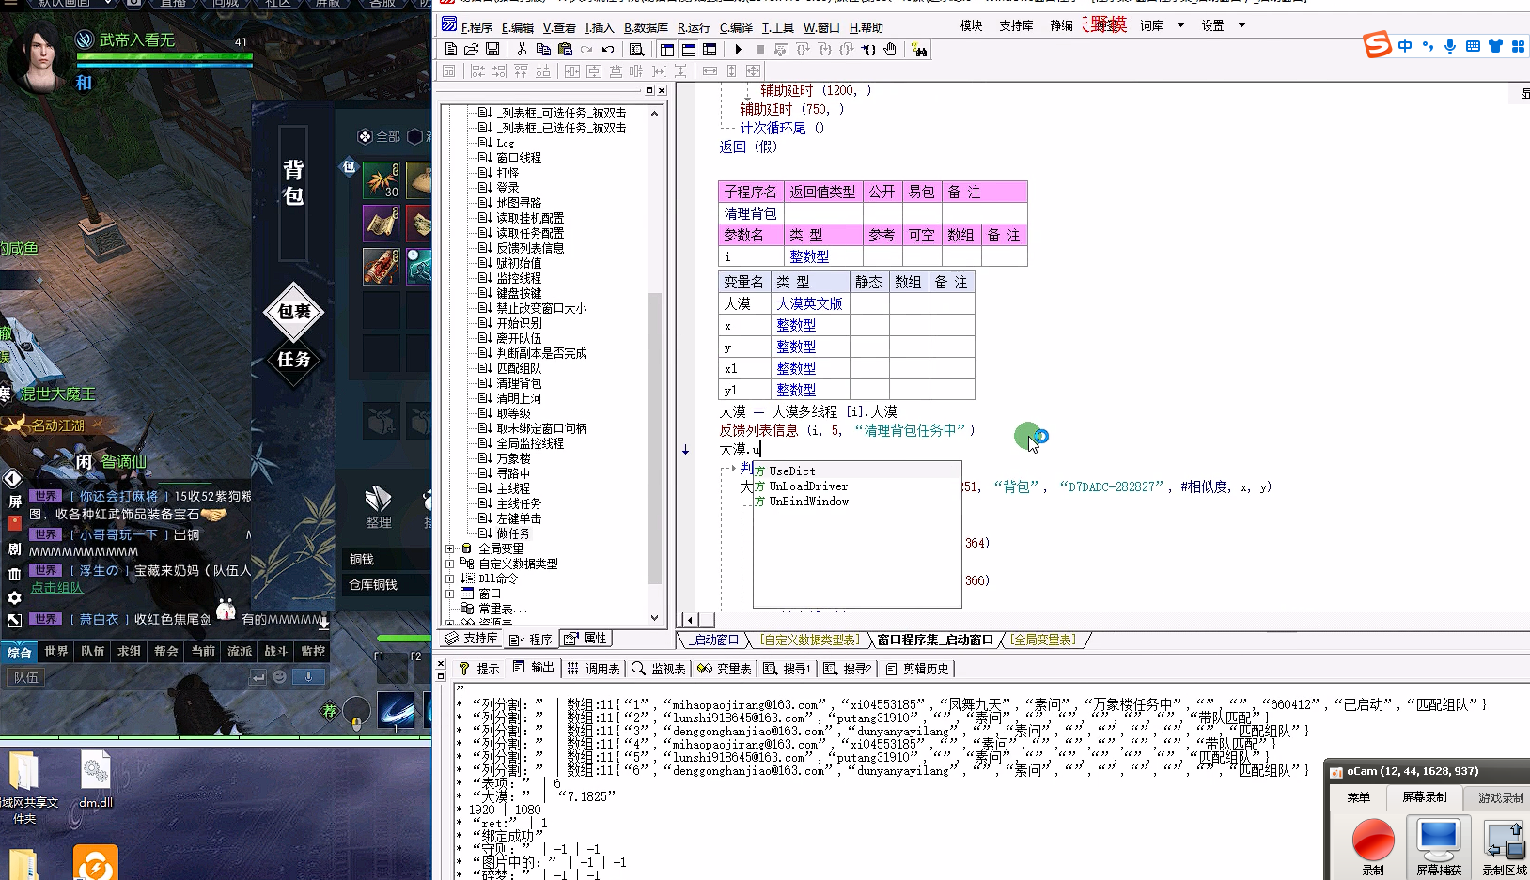
Task: Click the game chat settings gear icon
Action: tap(14, 597)
